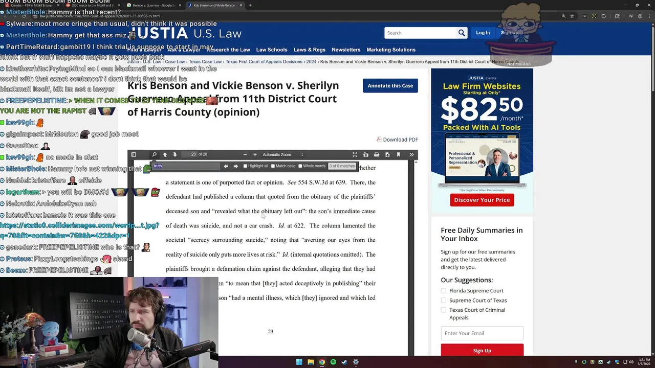Open Newsletters menu item
Image resolution: width=655 pixels, height=368 pixels.
346,50
